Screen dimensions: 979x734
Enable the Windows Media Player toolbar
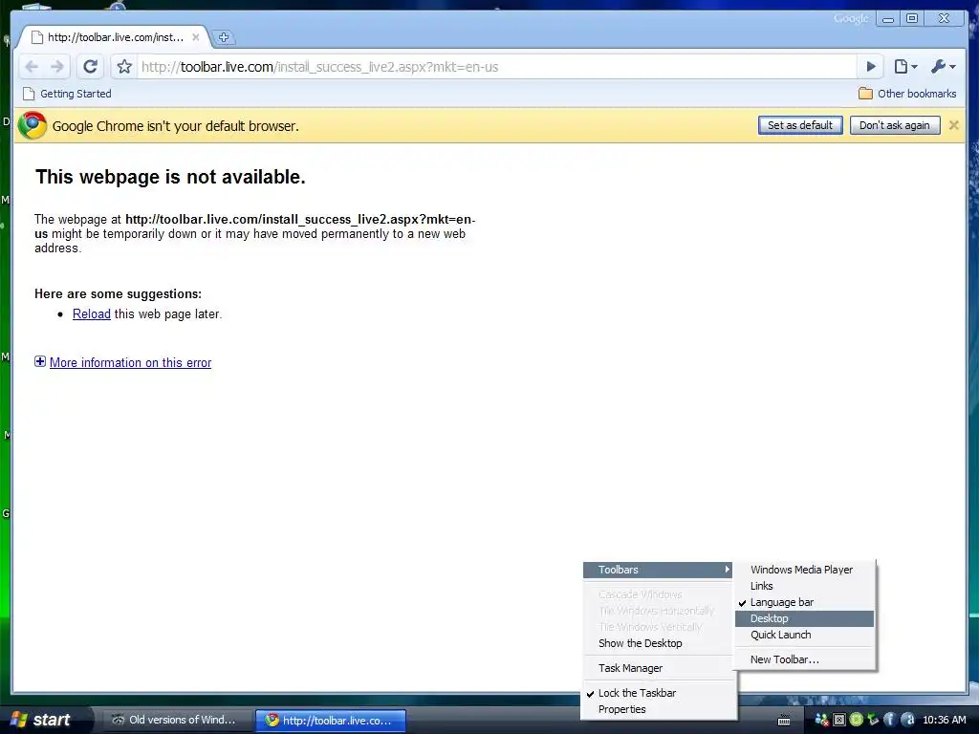tap(804, 570)
